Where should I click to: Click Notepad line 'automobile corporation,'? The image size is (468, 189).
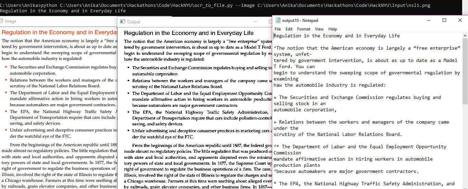coord(305,110)
